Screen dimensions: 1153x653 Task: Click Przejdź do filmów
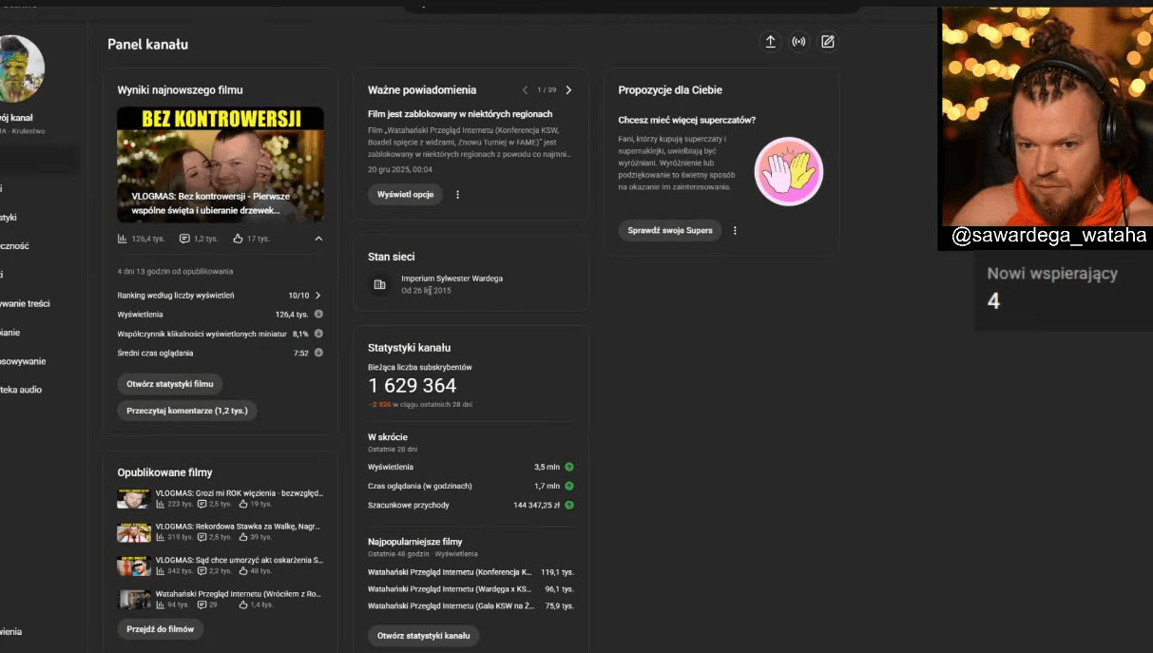tap(160, 628)
